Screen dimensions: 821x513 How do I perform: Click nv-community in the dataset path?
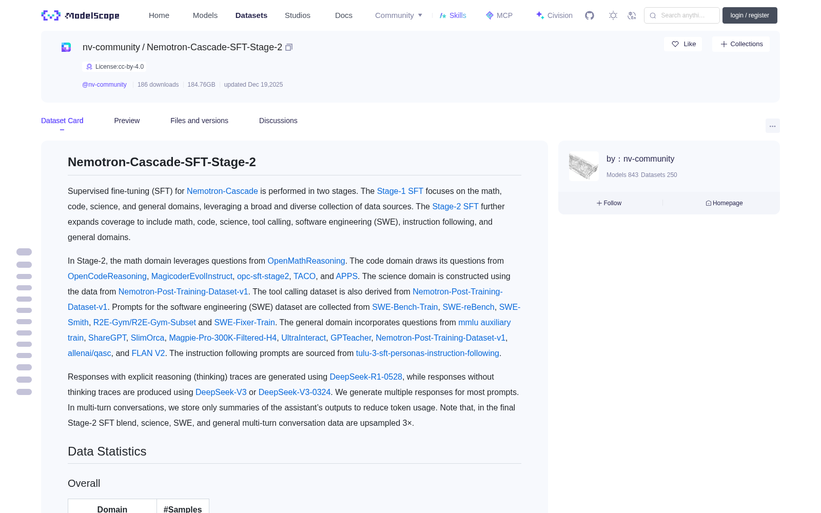(111, 47)
